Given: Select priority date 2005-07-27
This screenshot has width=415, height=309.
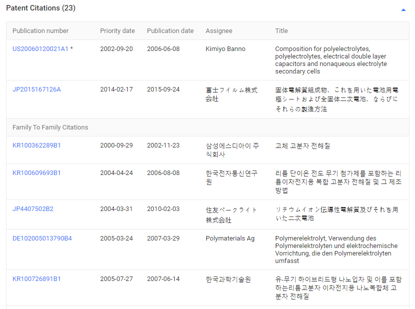Looking at the screenshot, I should click(116, 279).
